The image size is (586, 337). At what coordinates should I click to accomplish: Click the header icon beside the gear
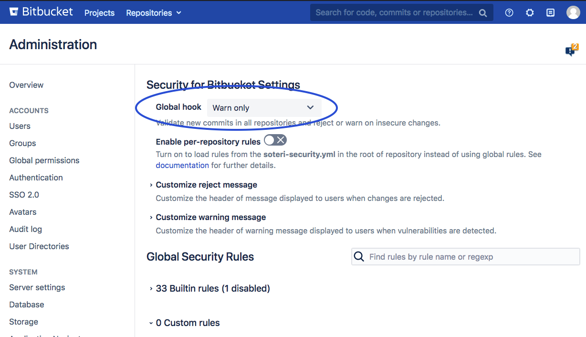click(x=550, y=13)
